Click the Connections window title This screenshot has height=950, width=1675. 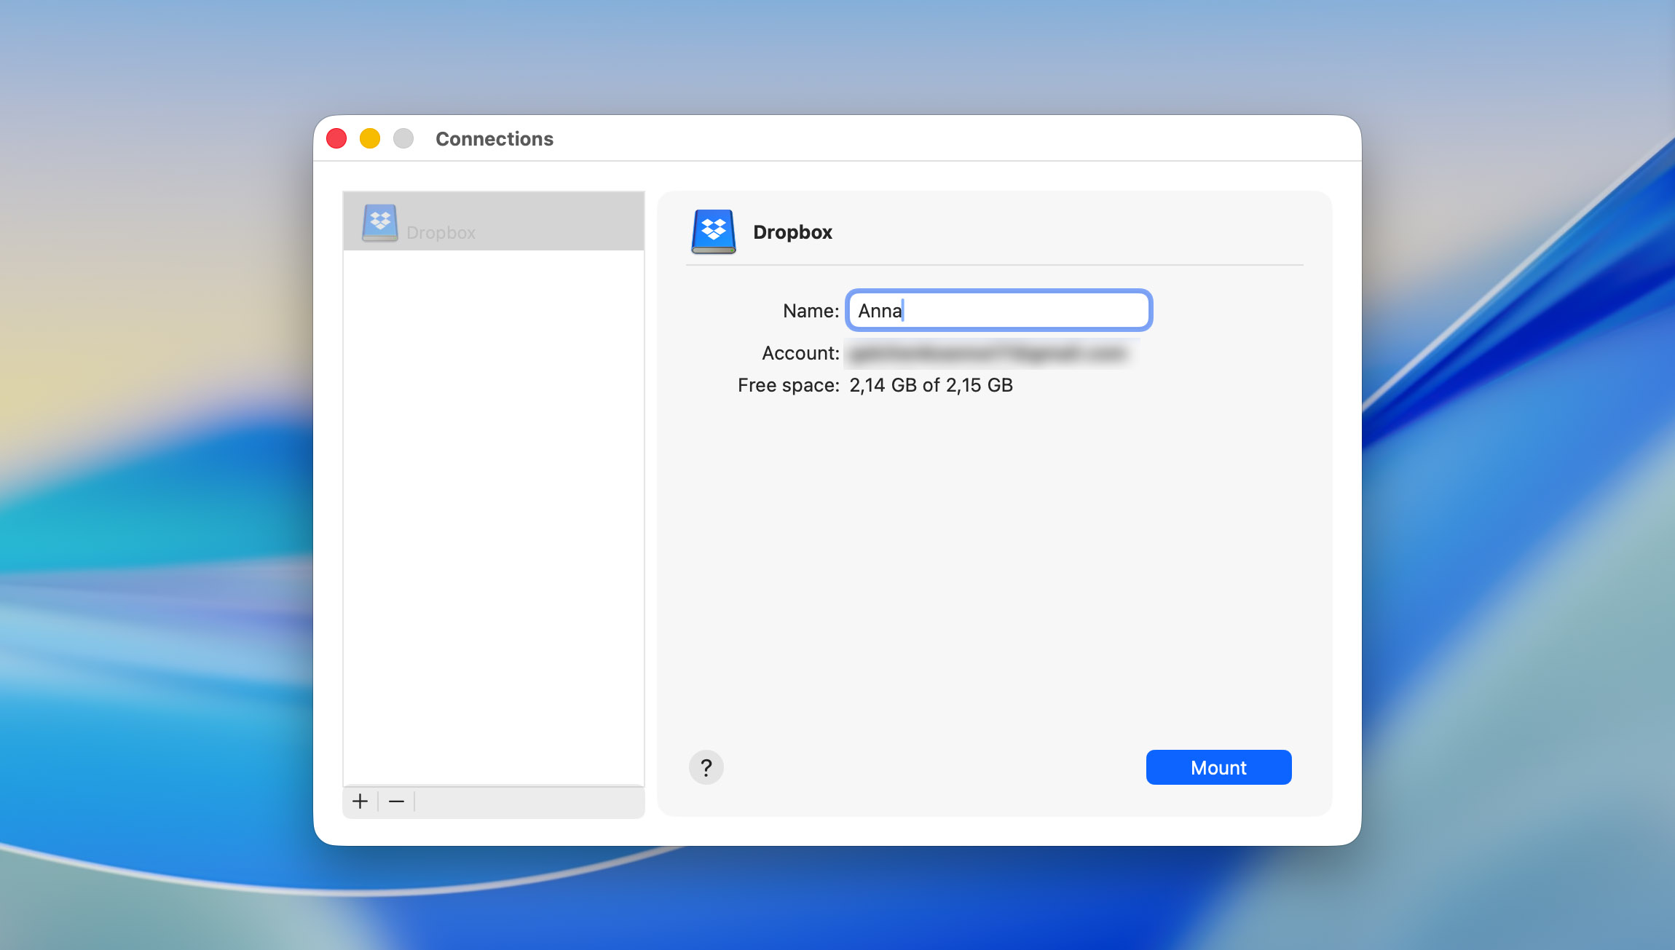pos(494,139)
